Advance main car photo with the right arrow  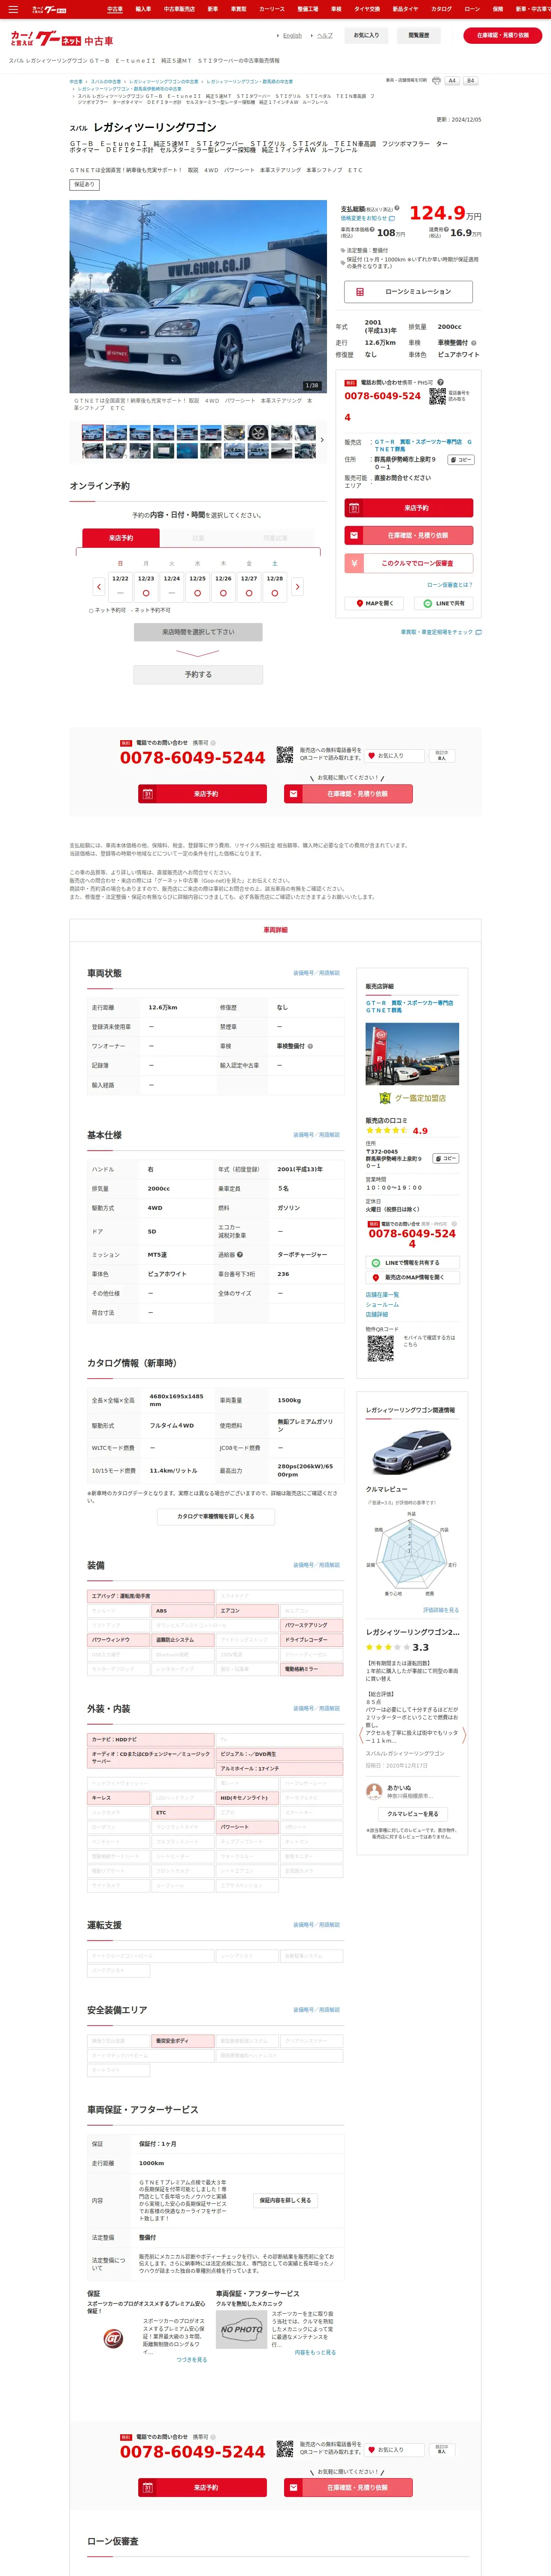point(318,297)
